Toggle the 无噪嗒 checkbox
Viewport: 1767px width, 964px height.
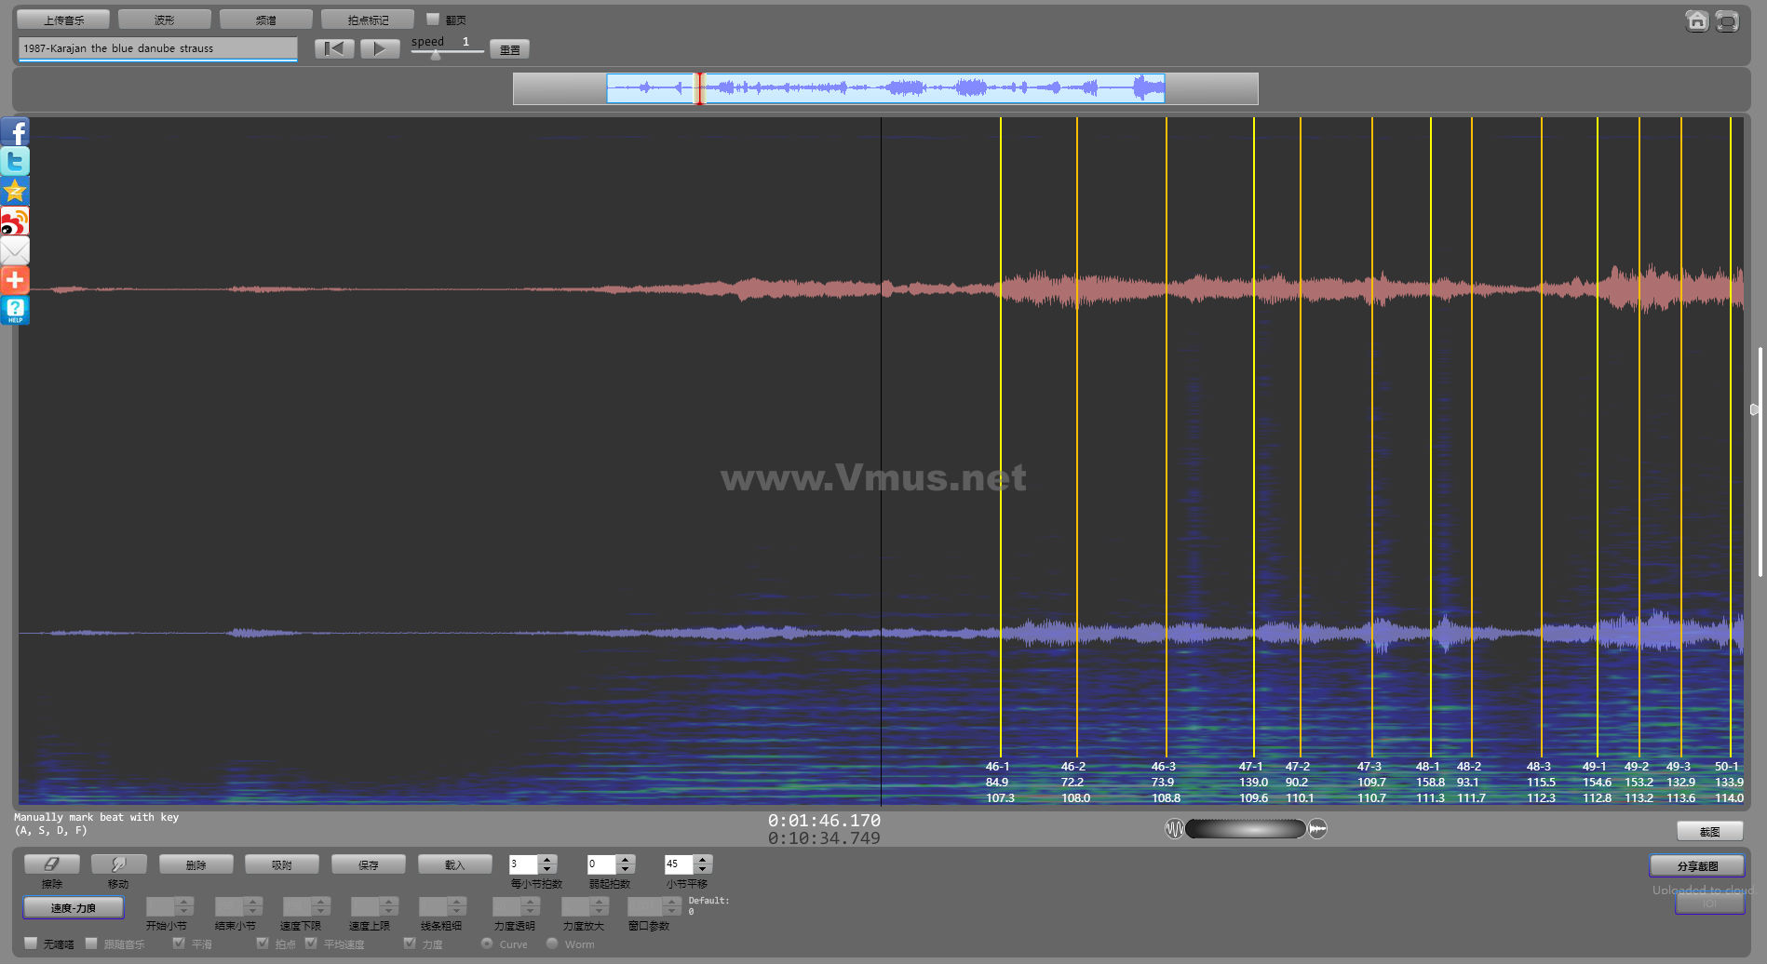31,944
